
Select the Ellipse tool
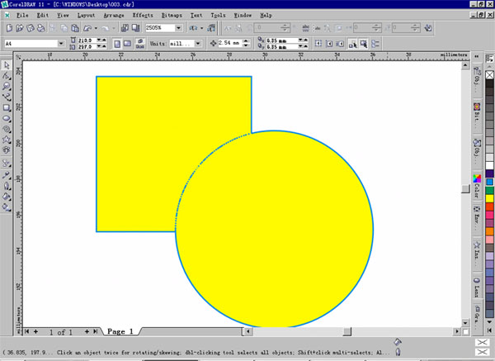[7, 118]
